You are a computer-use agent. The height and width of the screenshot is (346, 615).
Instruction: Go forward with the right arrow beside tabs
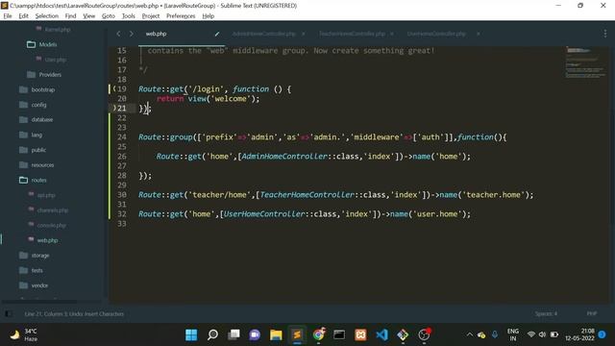click(x=131, y=34)
